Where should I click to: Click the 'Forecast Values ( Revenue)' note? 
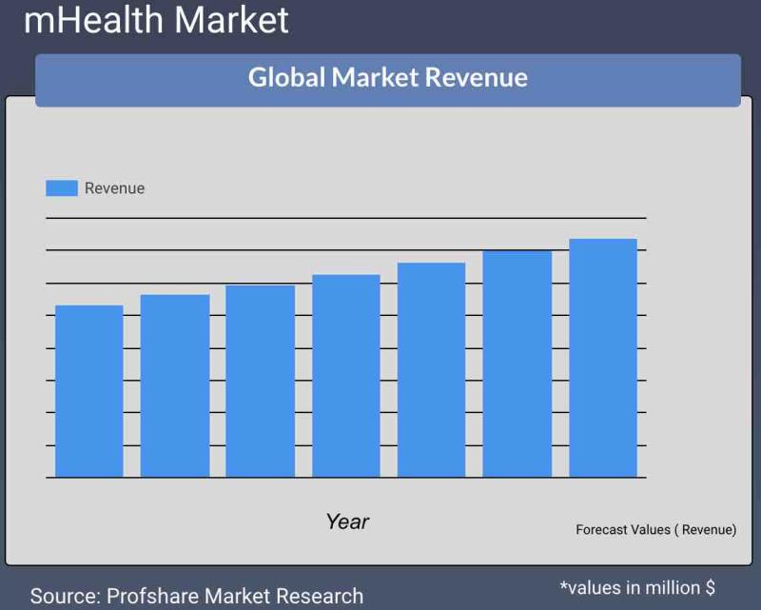point(655,529)
